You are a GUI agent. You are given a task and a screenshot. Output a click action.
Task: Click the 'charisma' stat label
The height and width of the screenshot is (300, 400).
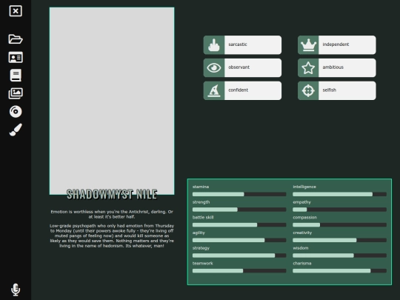(302, 263)
